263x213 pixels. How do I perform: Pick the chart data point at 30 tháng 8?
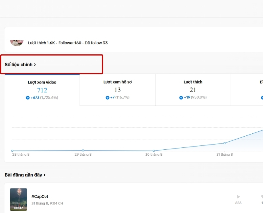click(154, 151)
